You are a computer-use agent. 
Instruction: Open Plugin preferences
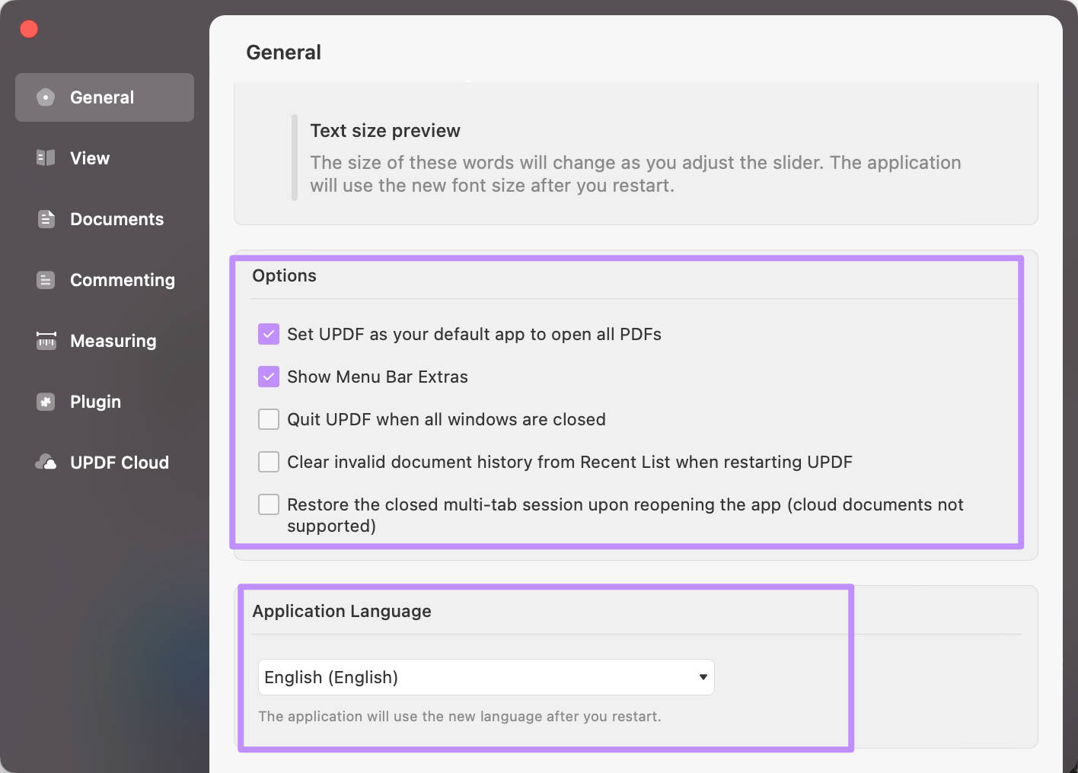tap(104, 402)
